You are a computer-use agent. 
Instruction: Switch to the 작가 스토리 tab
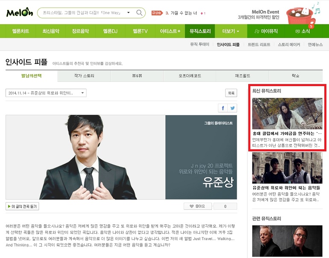84,76
